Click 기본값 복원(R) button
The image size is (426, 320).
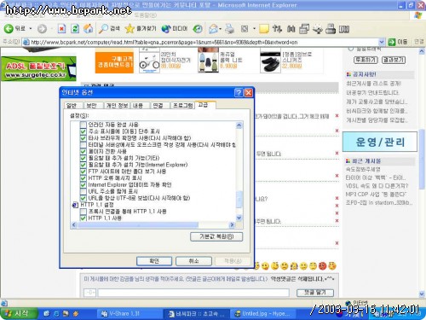tap(216, 236)
